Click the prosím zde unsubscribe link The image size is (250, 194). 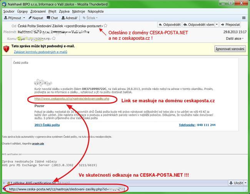pos(38,144)
